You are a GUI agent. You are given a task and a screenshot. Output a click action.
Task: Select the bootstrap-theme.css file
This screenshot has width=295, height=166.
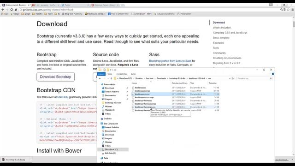[x=143, y=101]
